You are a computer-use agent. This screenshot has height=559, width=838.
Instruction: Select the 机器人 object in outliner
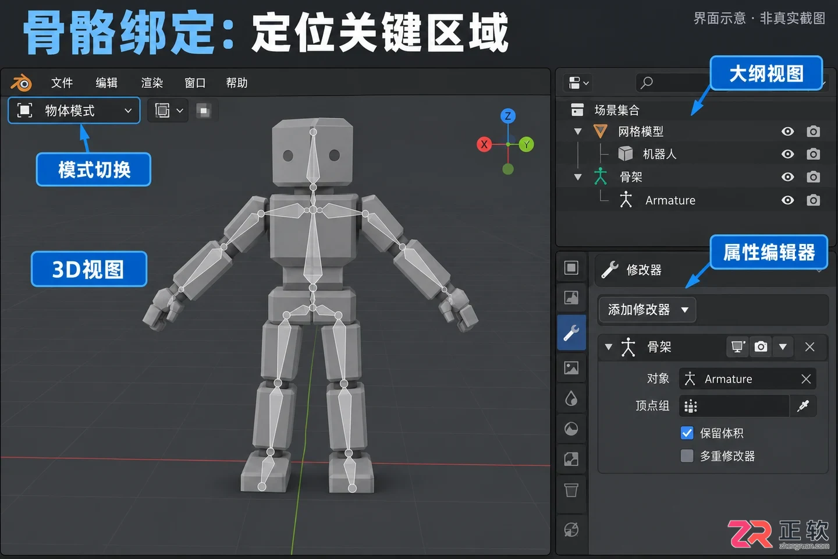(x=659, y=154)
